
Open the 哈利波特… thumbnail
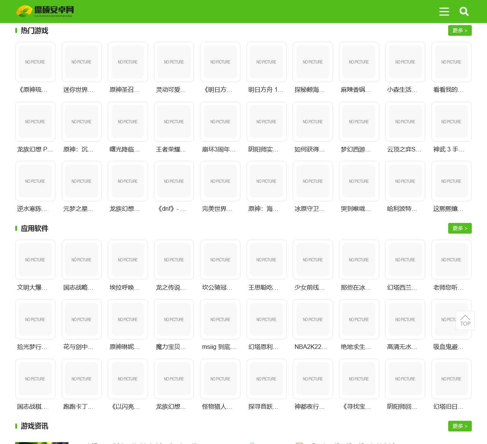point(405,181)
